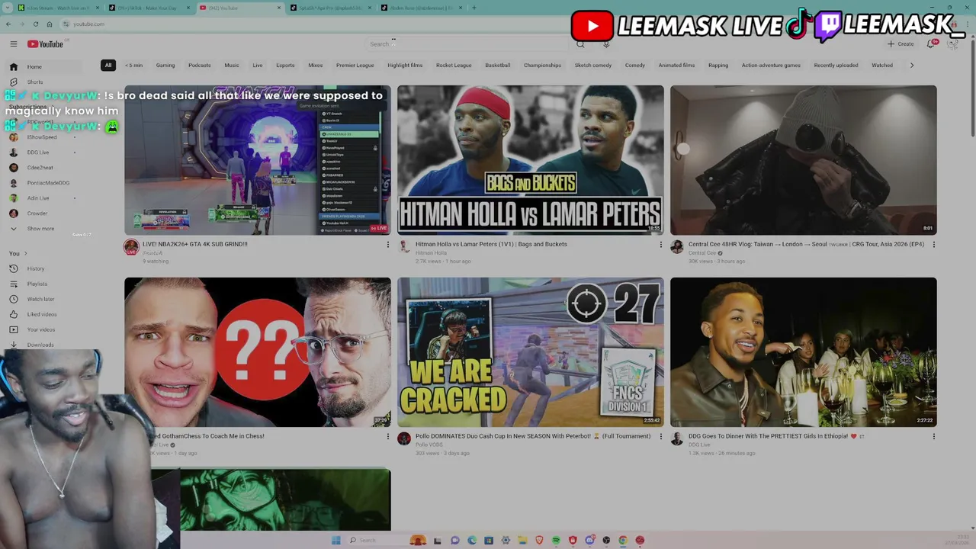Select the Music filter chip

(232, 65)
